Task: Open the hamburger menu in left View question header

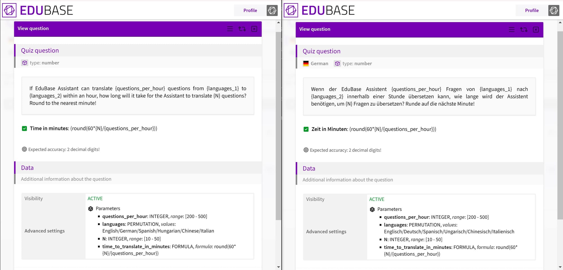Action: coord(230,29)
